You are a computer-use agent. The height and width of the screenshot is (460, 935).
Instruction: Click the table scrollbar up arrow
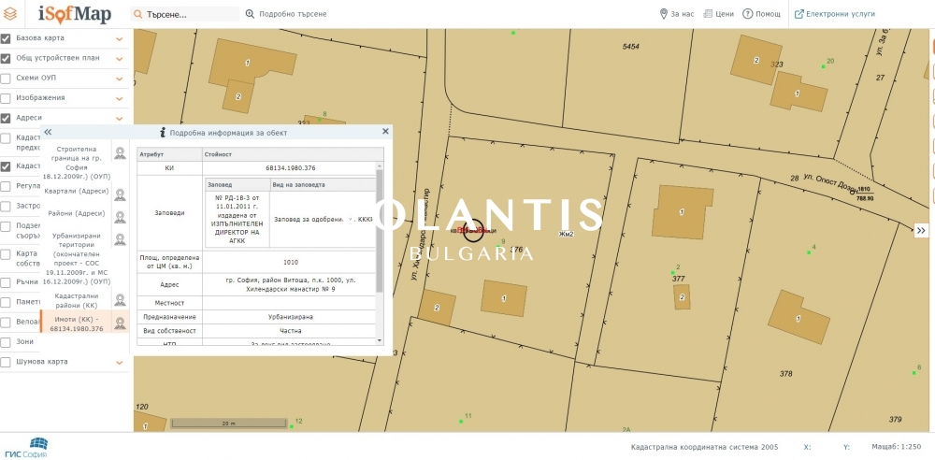[x=380, y=165]
